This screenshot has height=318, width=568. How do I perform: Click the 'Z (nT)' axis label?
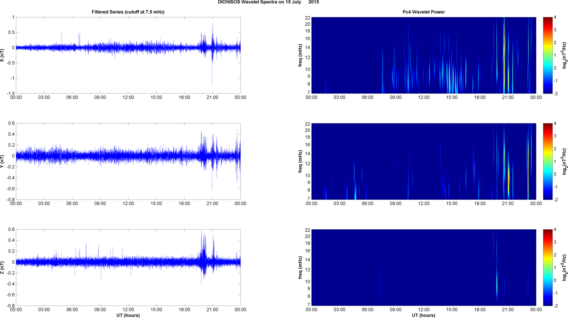click(x=2, y=267)
